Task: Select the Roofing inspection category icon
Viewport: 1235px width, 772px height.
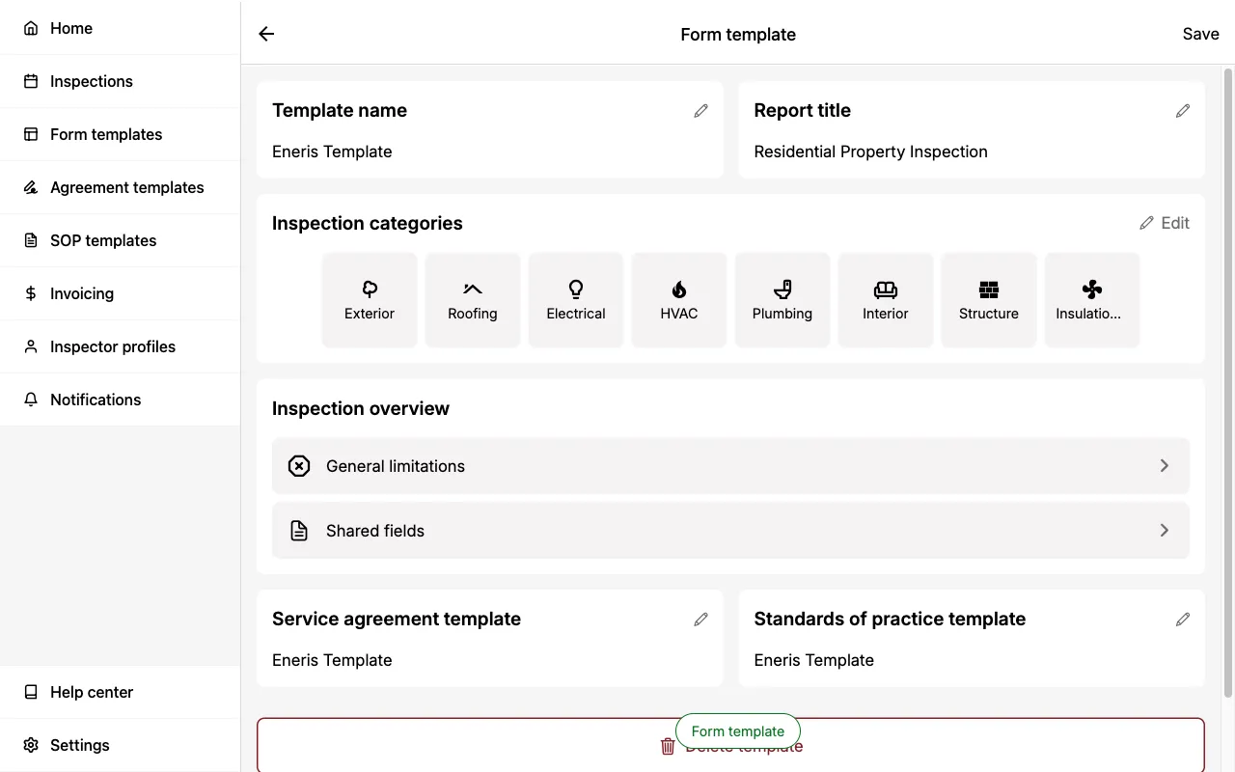Action: click(473, 299)
